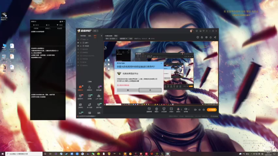The width and height of the screenshot is (278, 156).
Task: Click the grid layout icon above the preview
Action: pos(206,37)
